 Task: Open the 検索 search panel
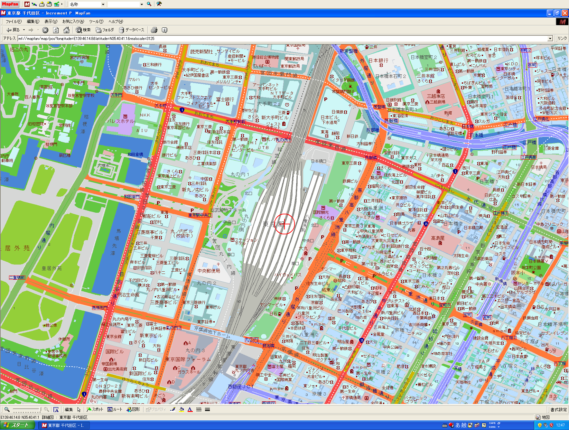[83, 30]
